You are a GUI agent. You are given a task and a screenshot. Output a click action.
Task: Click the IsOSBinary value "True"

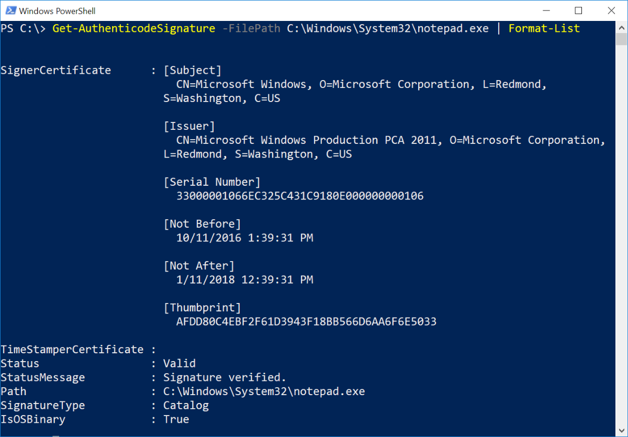pos(176,419)
